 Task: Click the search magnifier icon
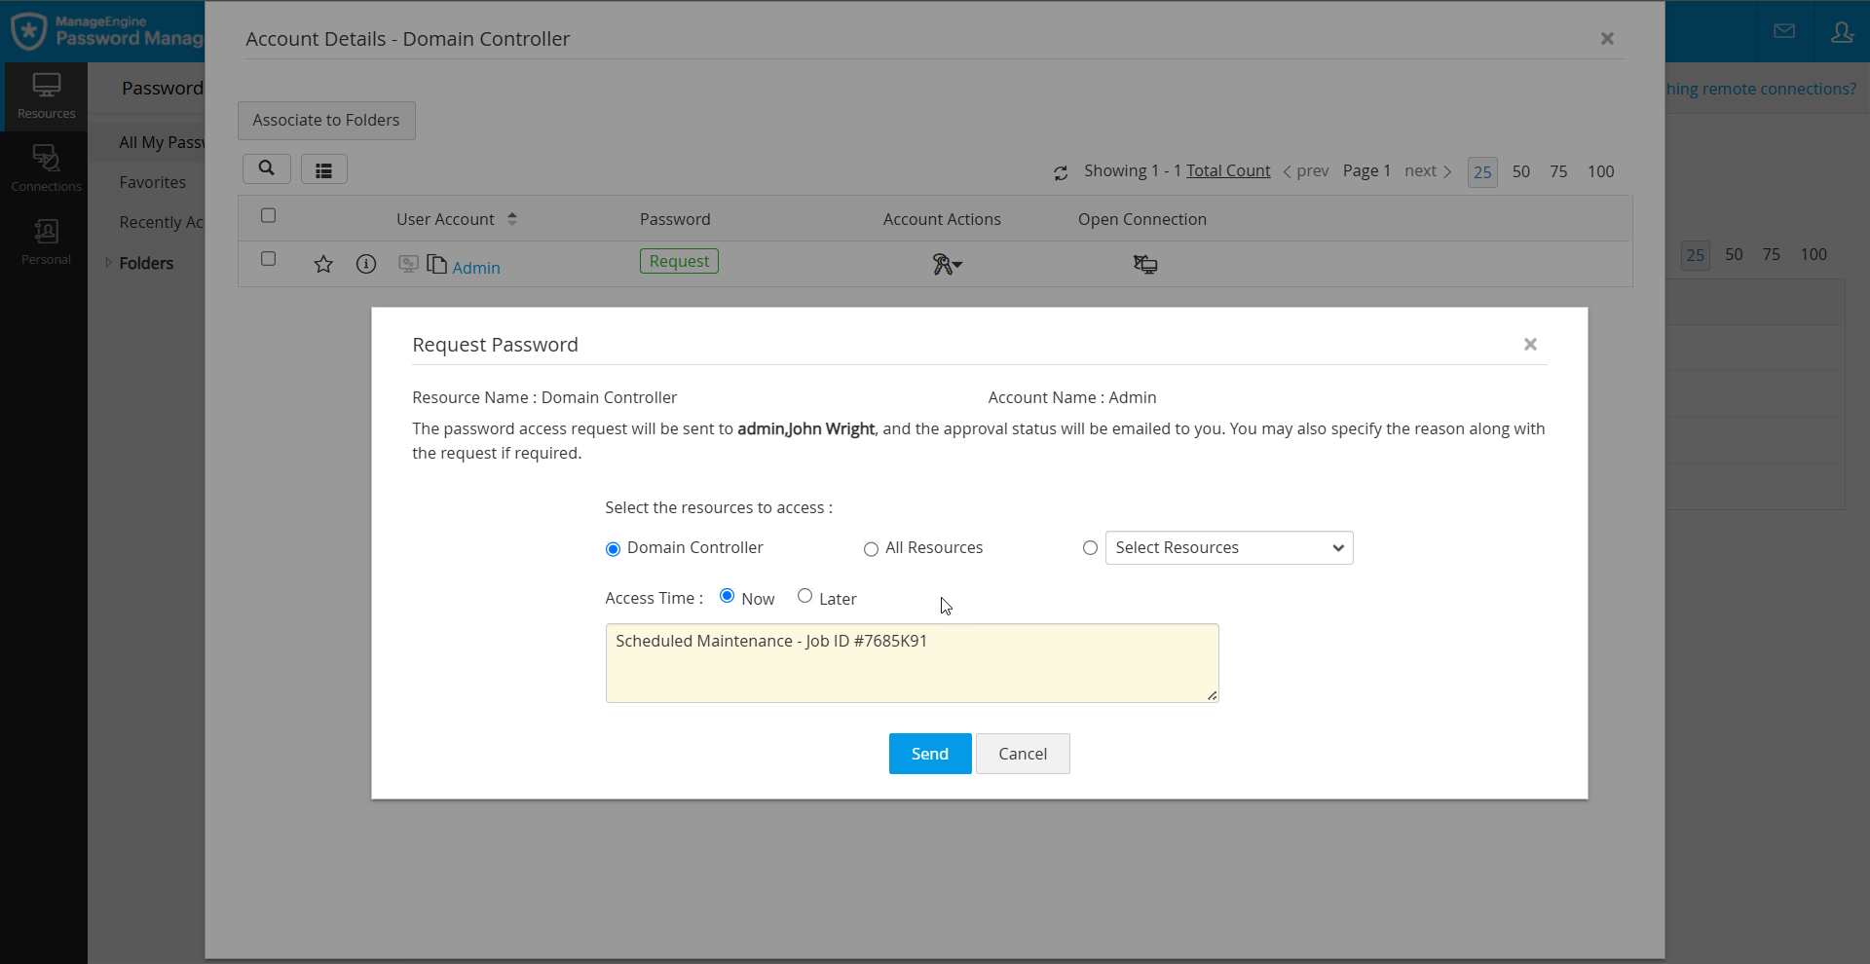[266, 168]
